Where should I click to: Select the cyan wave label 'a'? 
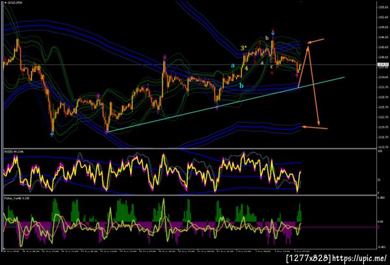[x=233, y=66]
